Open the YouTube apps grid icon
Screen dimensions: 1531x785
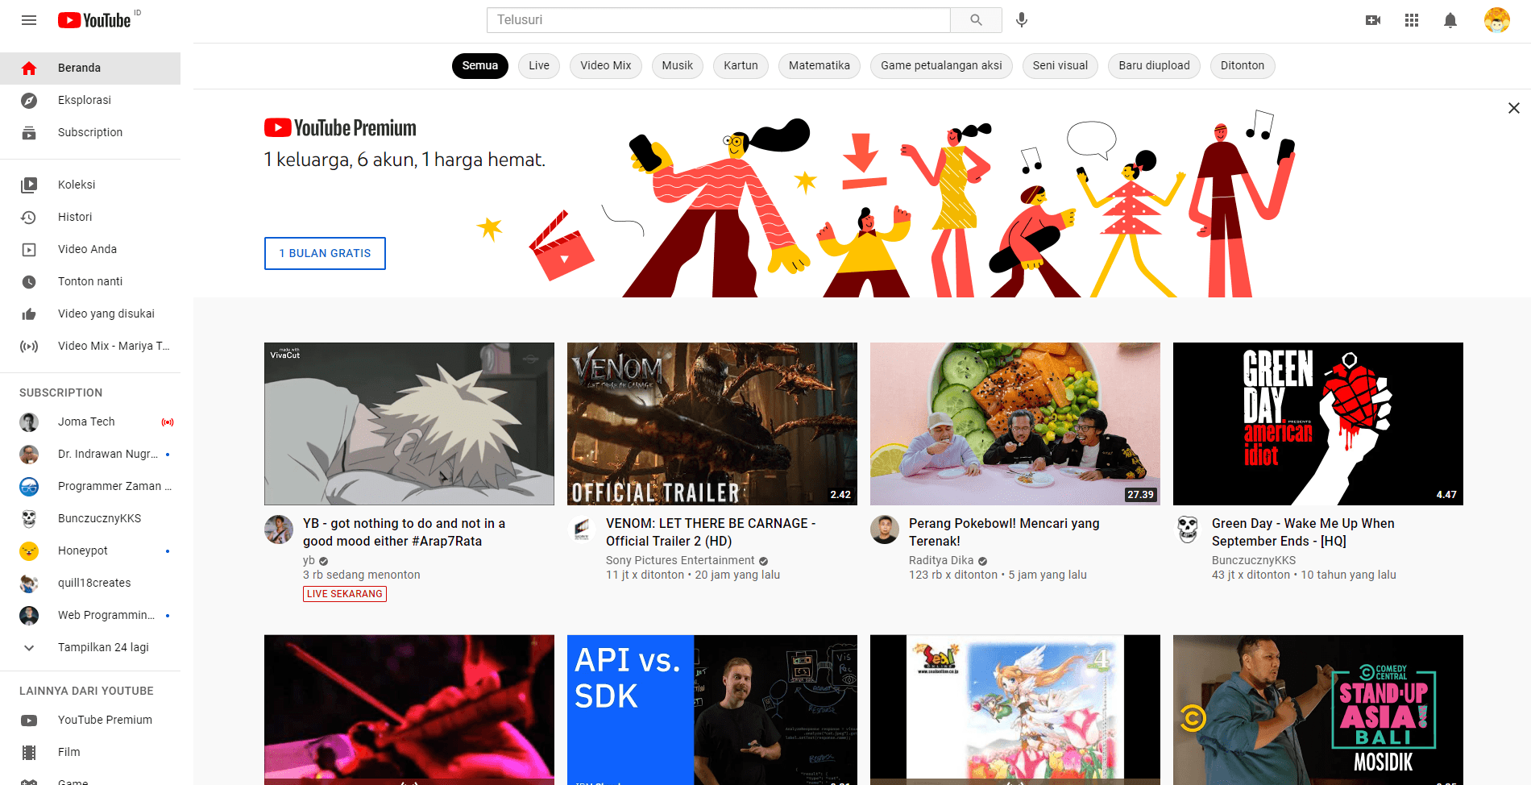coord(1412,20)
